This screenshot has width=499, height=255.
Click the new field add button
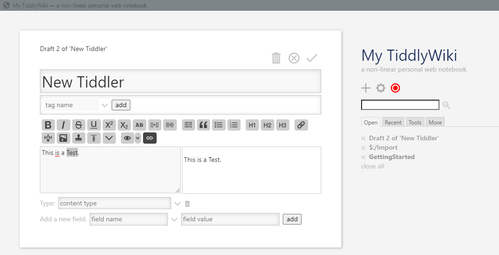[292, 219]
